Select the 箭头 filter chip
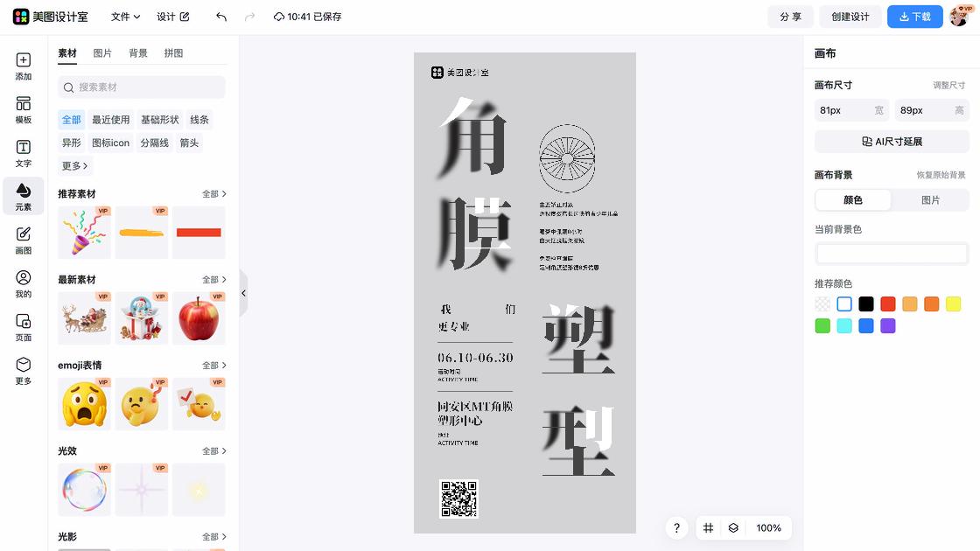The height and width of the screenshot is (551, 980). click(189, 143)
